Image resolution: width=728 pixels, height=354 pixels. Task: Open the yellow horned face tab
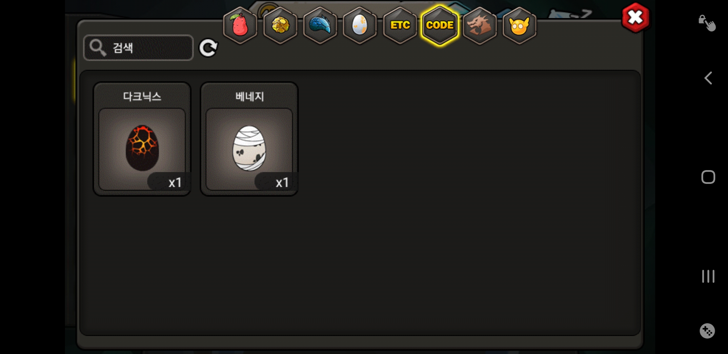click(x=519, y=25)
